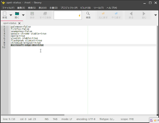Click the line: 9 / 10 status entry
Screen dimensions: 159x123
point(9,119)
